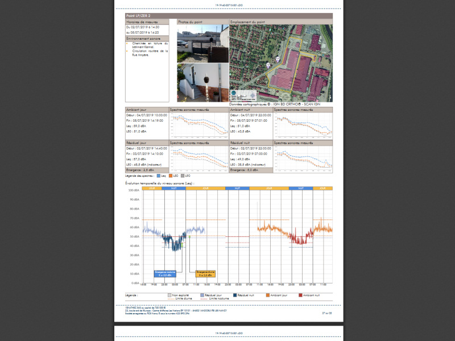Open the Ambiant nuit sound spectrum chart

(303, 126)
